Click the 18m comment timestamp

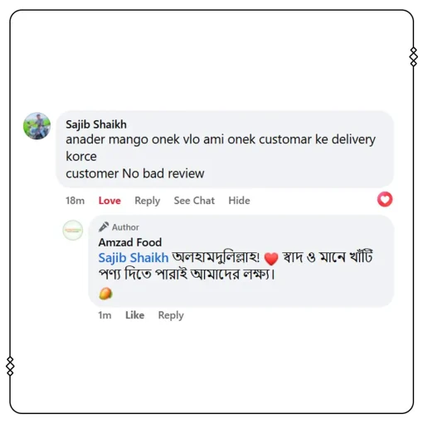tap(75, 201)
